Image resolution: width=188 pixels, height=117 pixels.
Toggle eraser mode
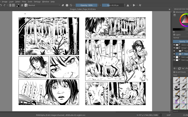(x=63, y=5)
